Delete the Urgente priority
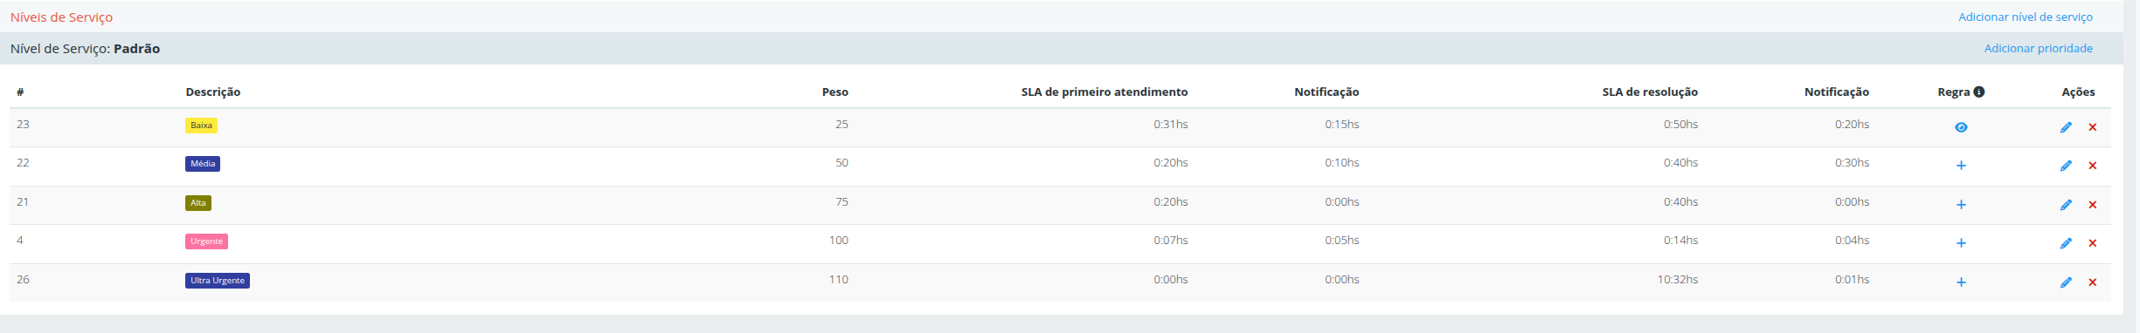This screenshot has width=2140, height=333. pos(2092,243)
